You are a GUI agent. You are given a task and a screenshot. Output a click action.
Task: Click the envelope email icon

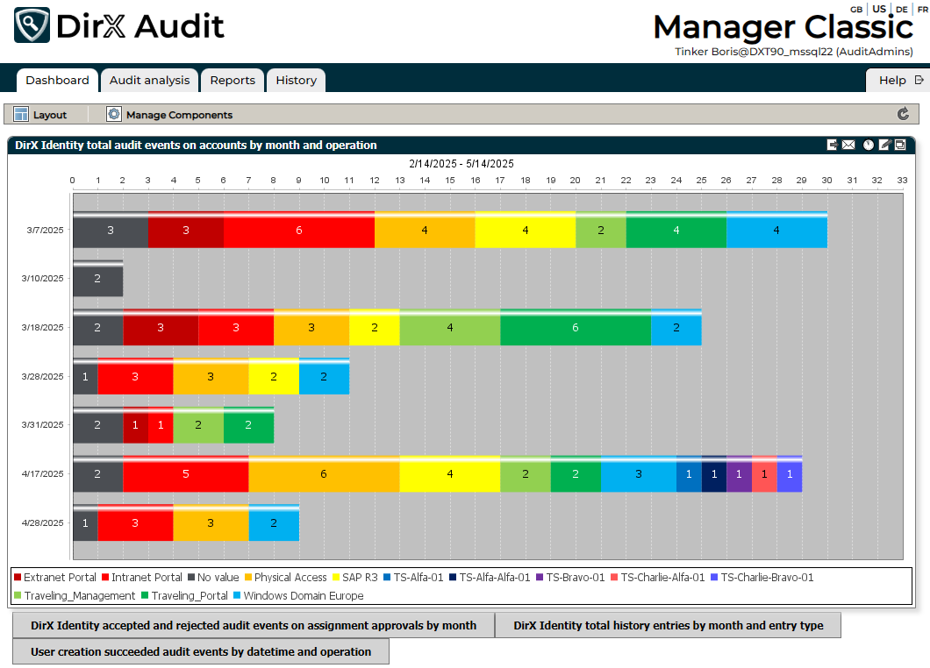(848, 146)
